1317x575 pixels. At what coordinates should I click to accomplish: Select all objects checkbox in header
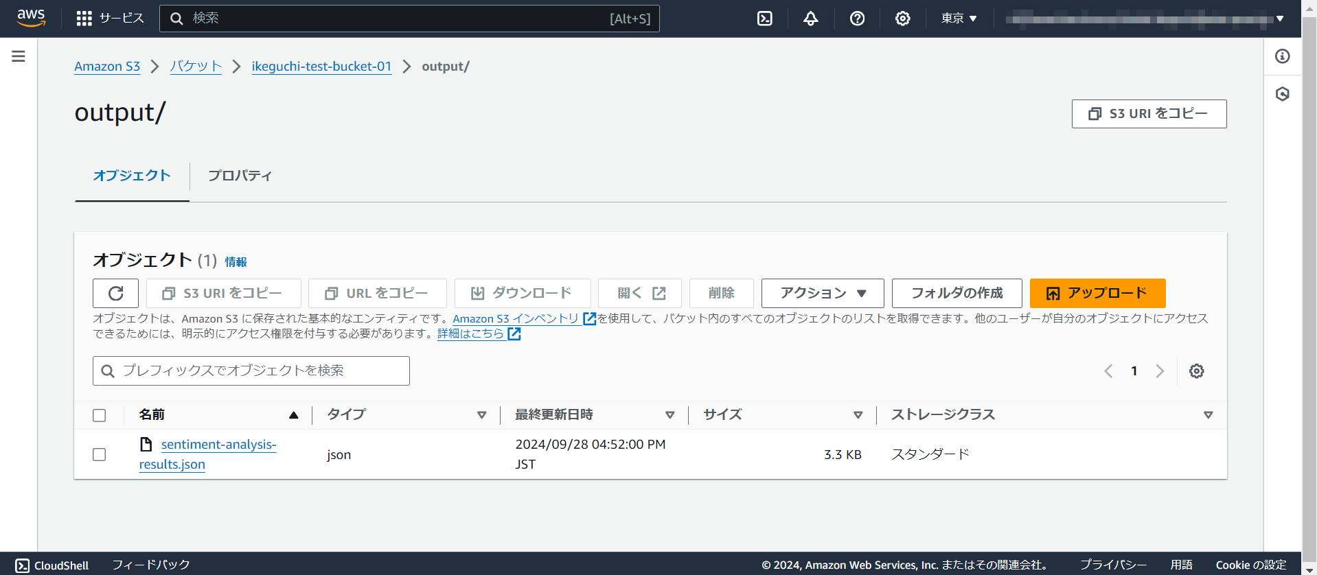pyautogui.click(x=100, y=415)
